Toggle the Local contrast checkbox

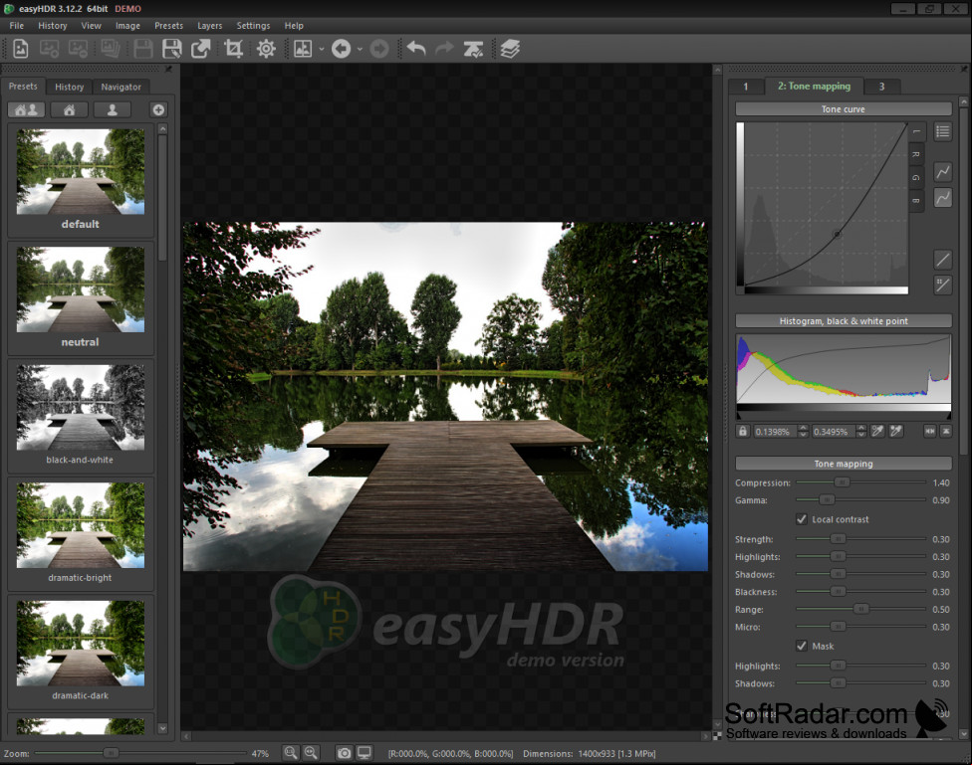[x=802, y=519]
